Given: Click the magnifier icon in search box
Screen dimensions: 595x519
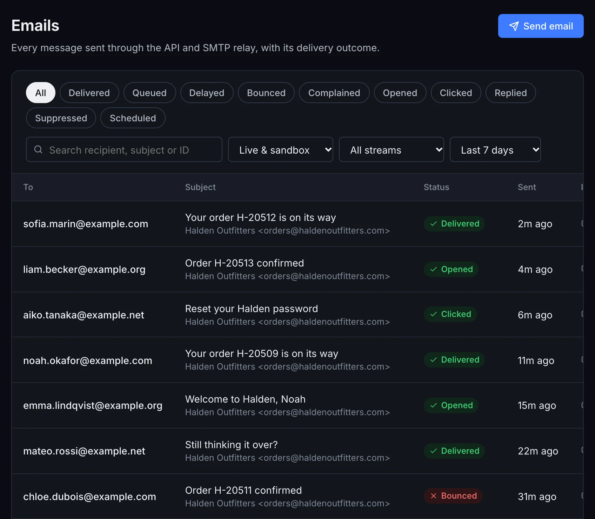Looking at the screenshot, I should tap(38, 149).
